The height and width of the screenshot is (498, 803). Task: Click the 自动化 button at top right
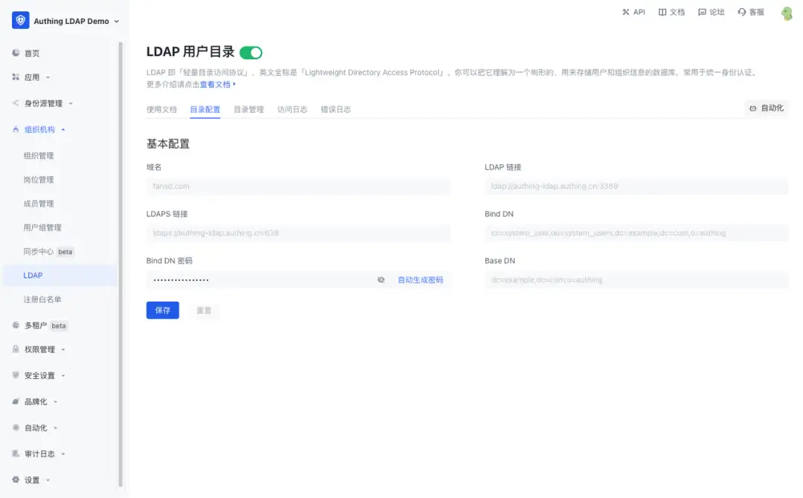(x=767, y=108)
